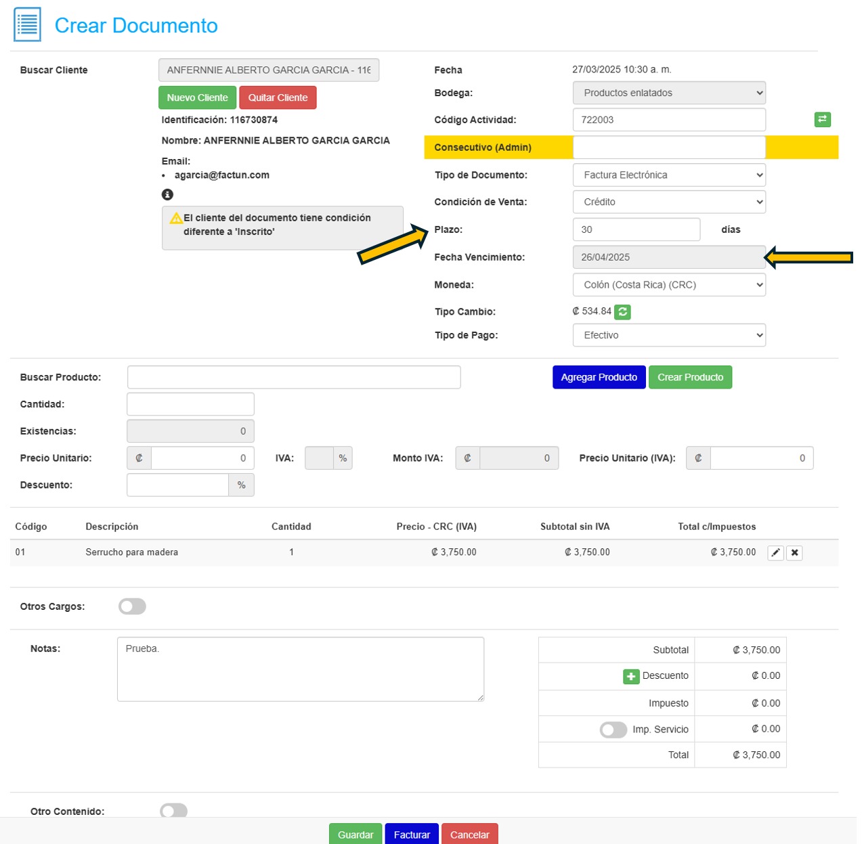This screenshot has height=844, width=862.
Task: Click the Código 01 cell
Action: tap(20, 552)
